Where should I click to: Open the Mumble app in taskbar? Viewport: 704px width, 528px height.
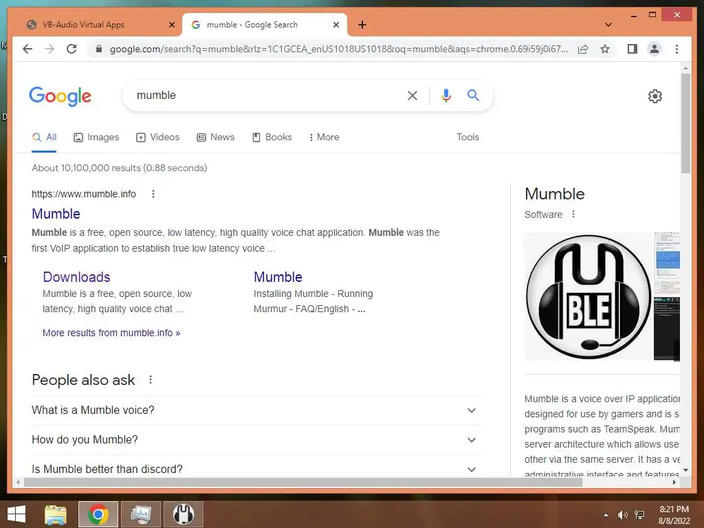pyautogui.click(x=184, y=514)
